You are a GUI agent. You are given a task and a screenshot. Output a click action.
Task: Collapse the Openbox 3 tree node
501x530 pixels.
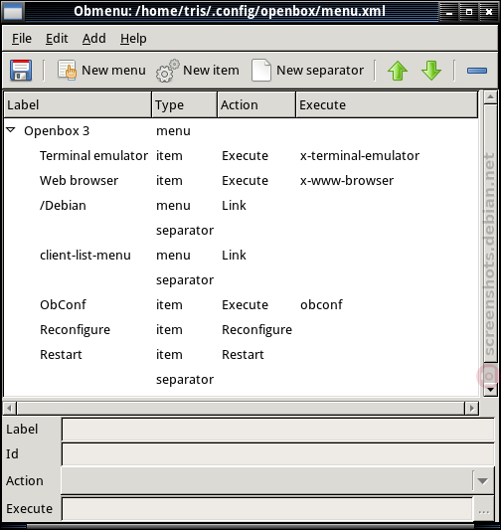click(x=11, y=130)
